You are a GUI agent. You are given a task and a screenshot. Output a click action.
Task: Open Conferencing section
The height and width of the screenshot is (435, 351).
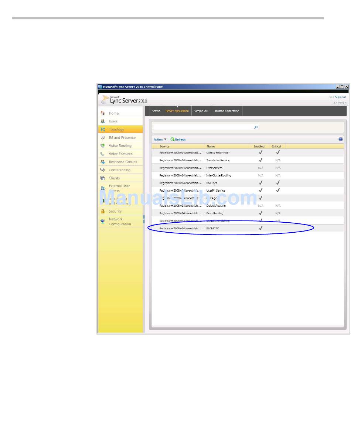[x=119, y=170]
